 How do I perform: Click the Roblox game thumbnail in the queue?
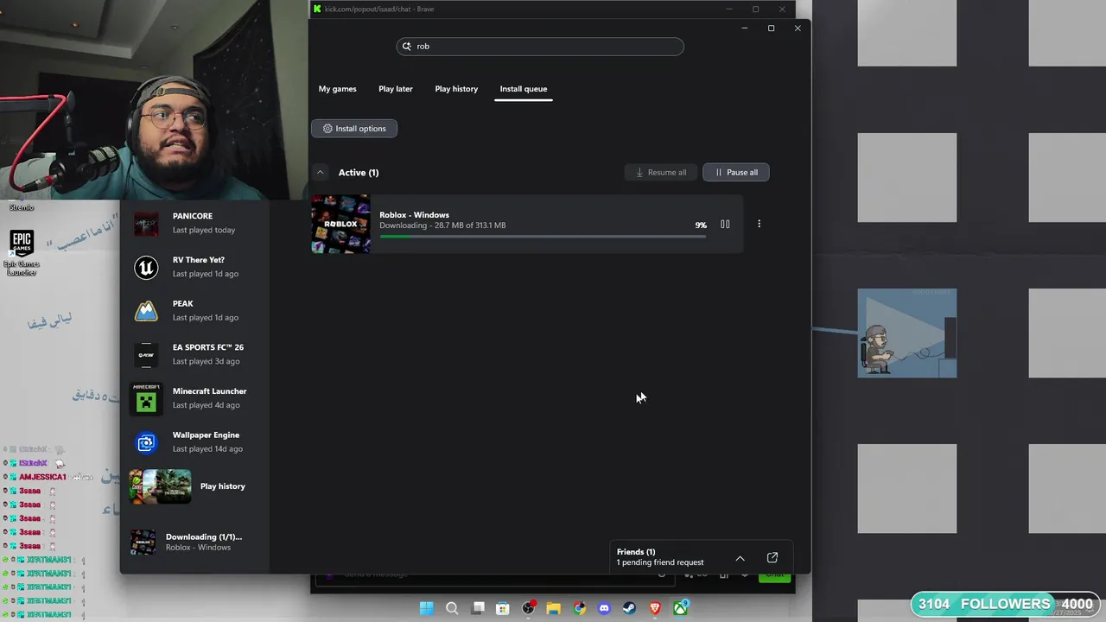point(340,225)
